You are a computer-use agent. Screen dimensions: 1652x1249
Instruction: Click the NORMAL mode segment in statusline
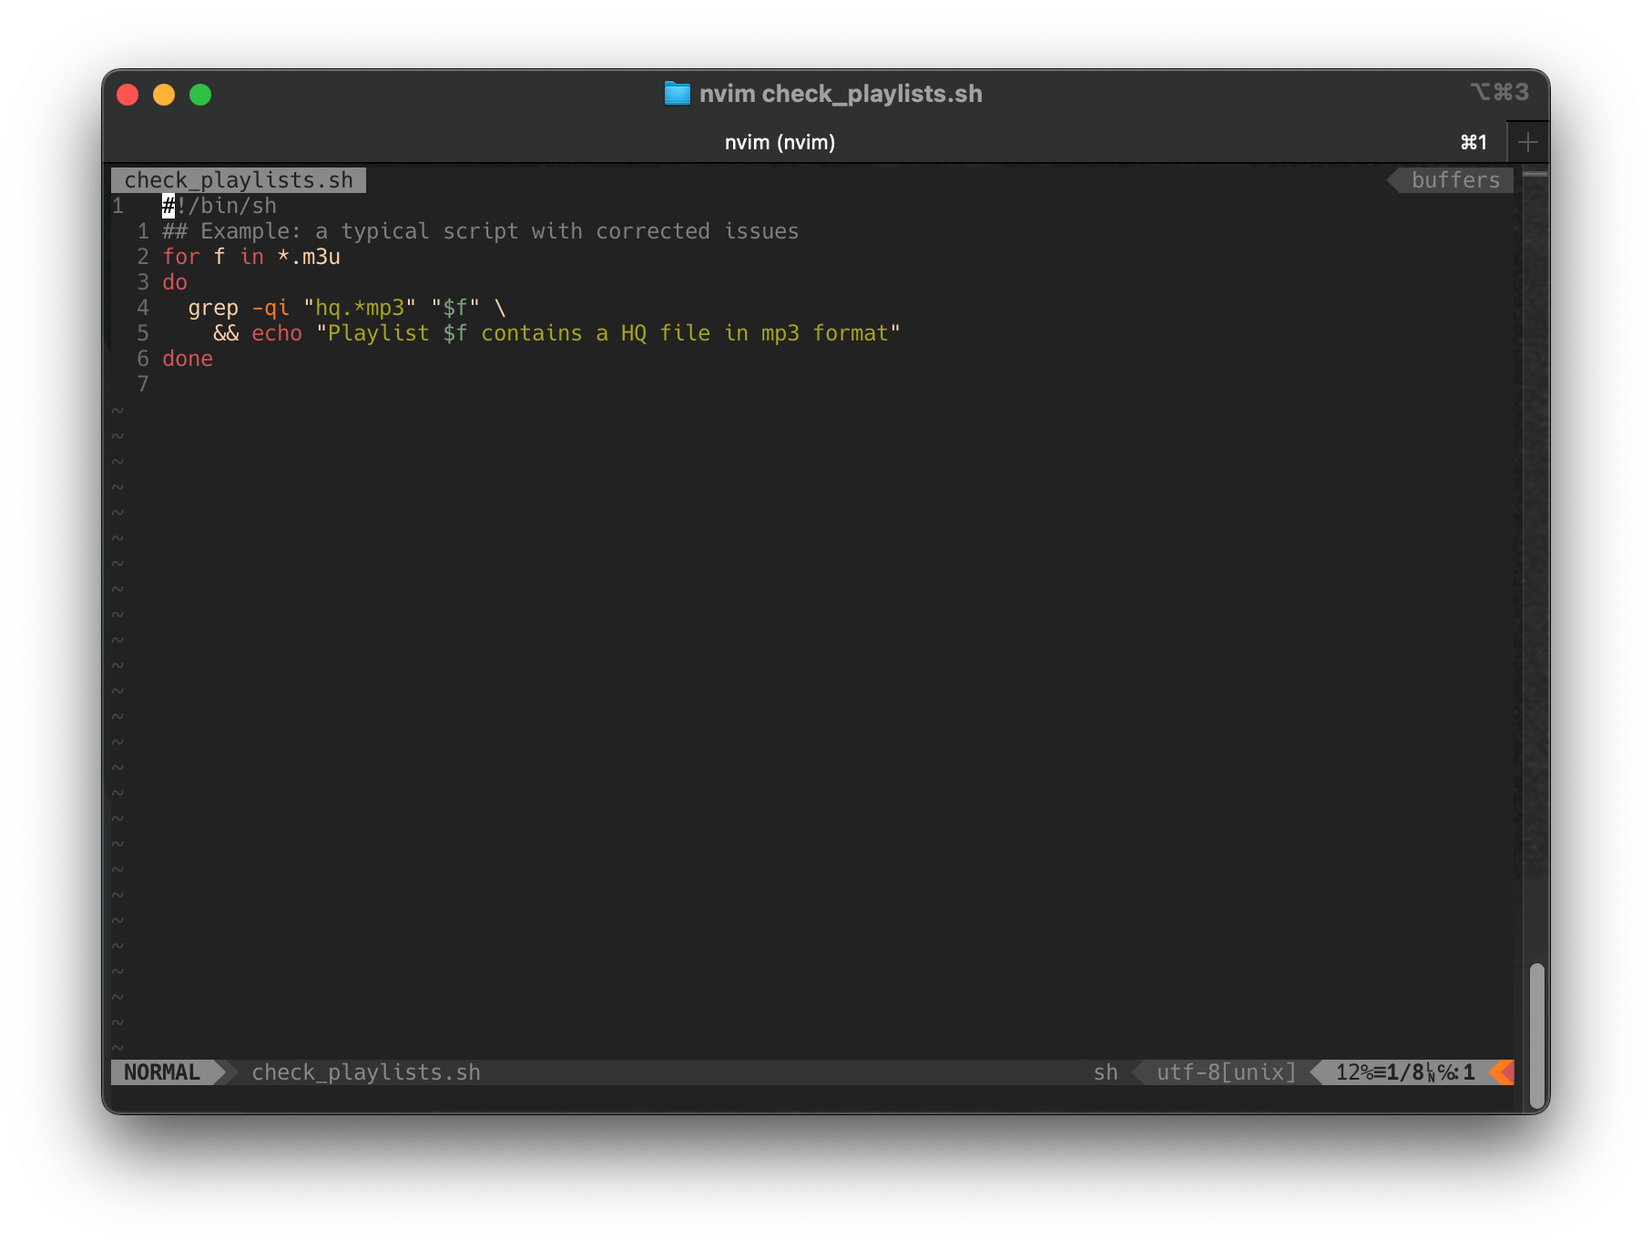coord(164,1071)
